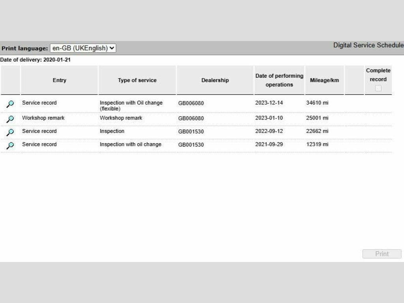Image resolution: width=404 pixels, height=303 pixels.
Task: Select the Date of performing operations header
Action: 279,80
